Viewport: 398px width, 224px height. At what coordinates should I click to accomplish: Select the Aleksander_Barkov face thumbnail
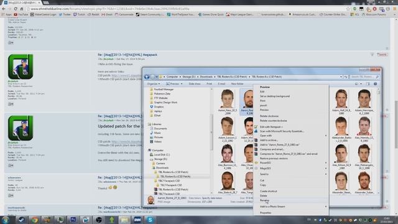tap(341, 129)
